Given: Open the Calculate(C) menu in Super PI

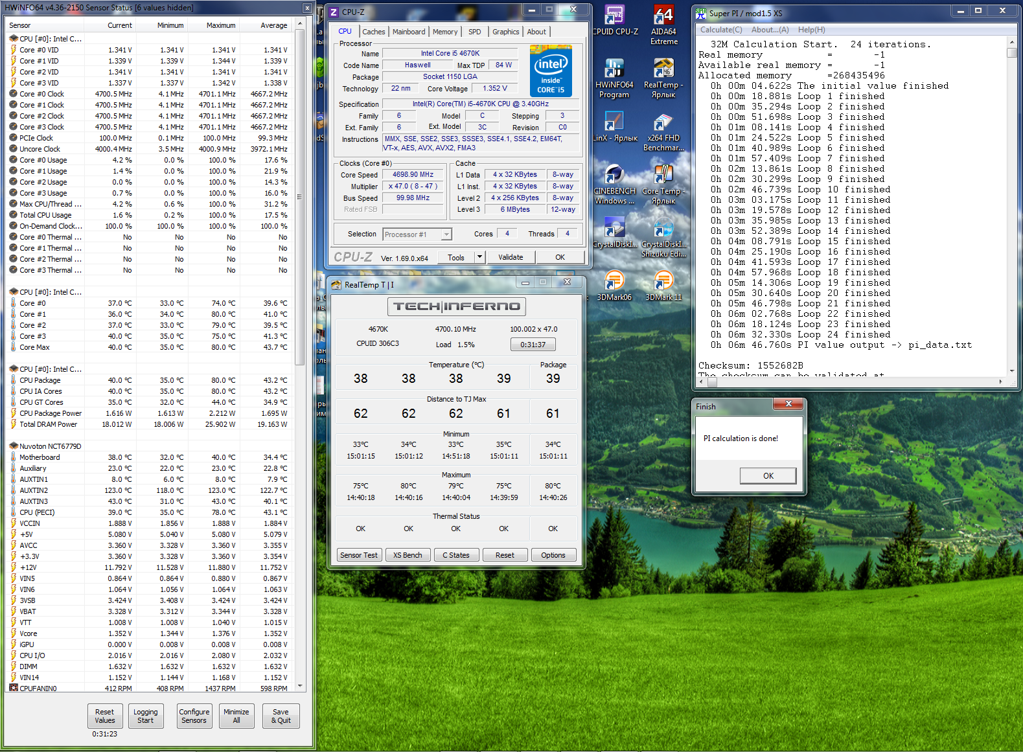Looking at the screenshot, I should [721, 30].
